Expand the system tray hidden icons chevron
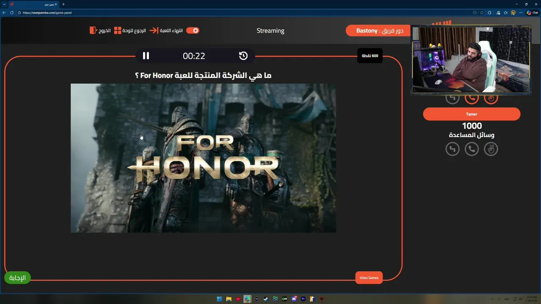This screenshot has height=304, width=541. 492,299
